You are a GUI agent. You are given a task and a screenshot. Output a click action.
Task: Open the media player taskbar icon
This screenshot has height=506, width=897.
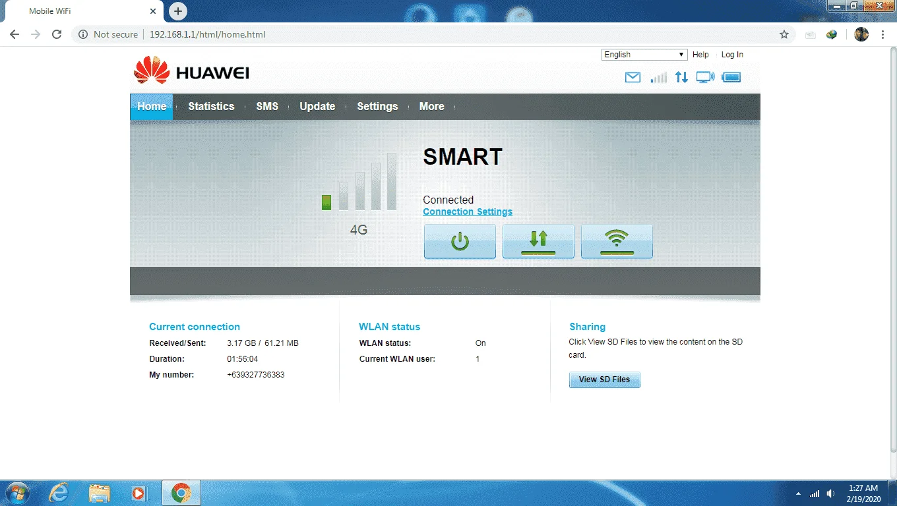tap(139, 493)
